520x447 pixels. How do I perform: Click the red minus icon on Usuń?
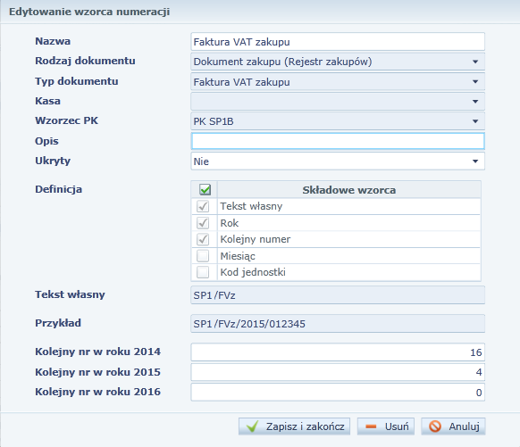pos(371,426)
